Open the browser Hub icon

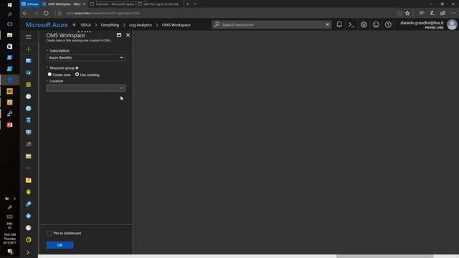pos(422,13)
